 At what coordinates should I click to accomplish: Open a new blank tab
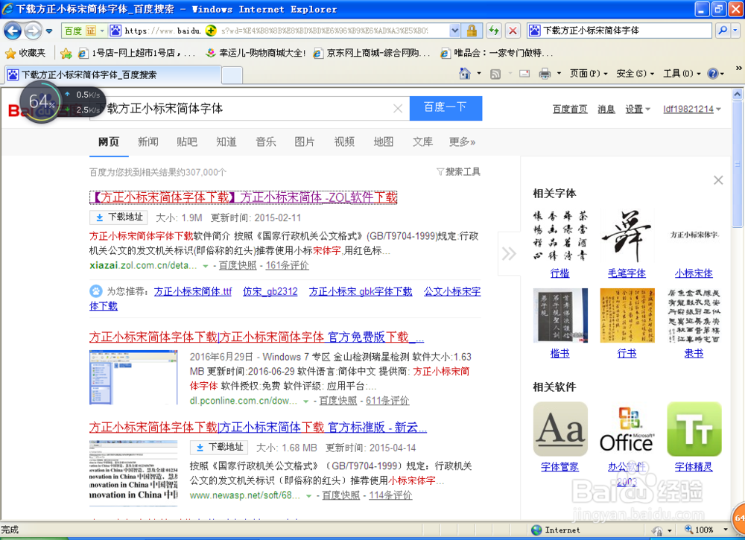pyautogui.click(x=232, y=75)
